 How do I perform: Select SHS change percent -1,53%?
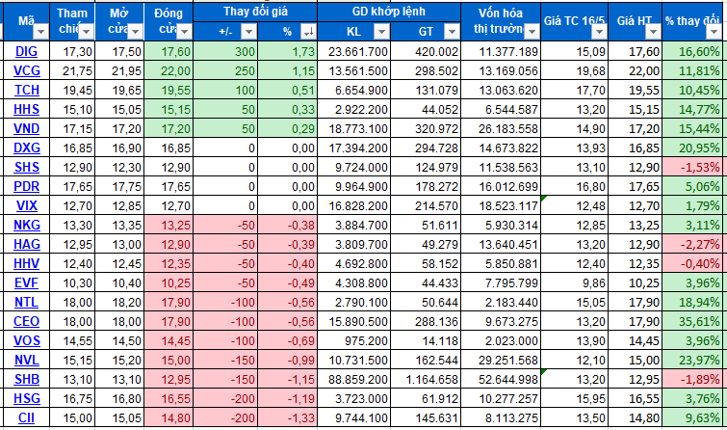(691, 167)
